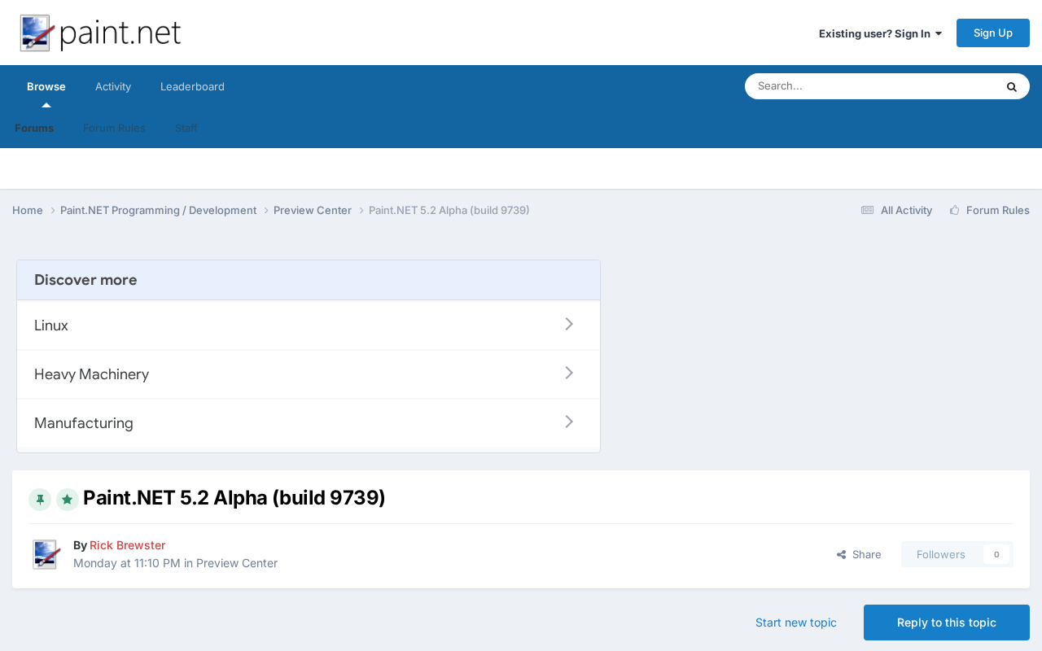Click the Discover more heading
The image size is (1042, 651).
point(85,280)
